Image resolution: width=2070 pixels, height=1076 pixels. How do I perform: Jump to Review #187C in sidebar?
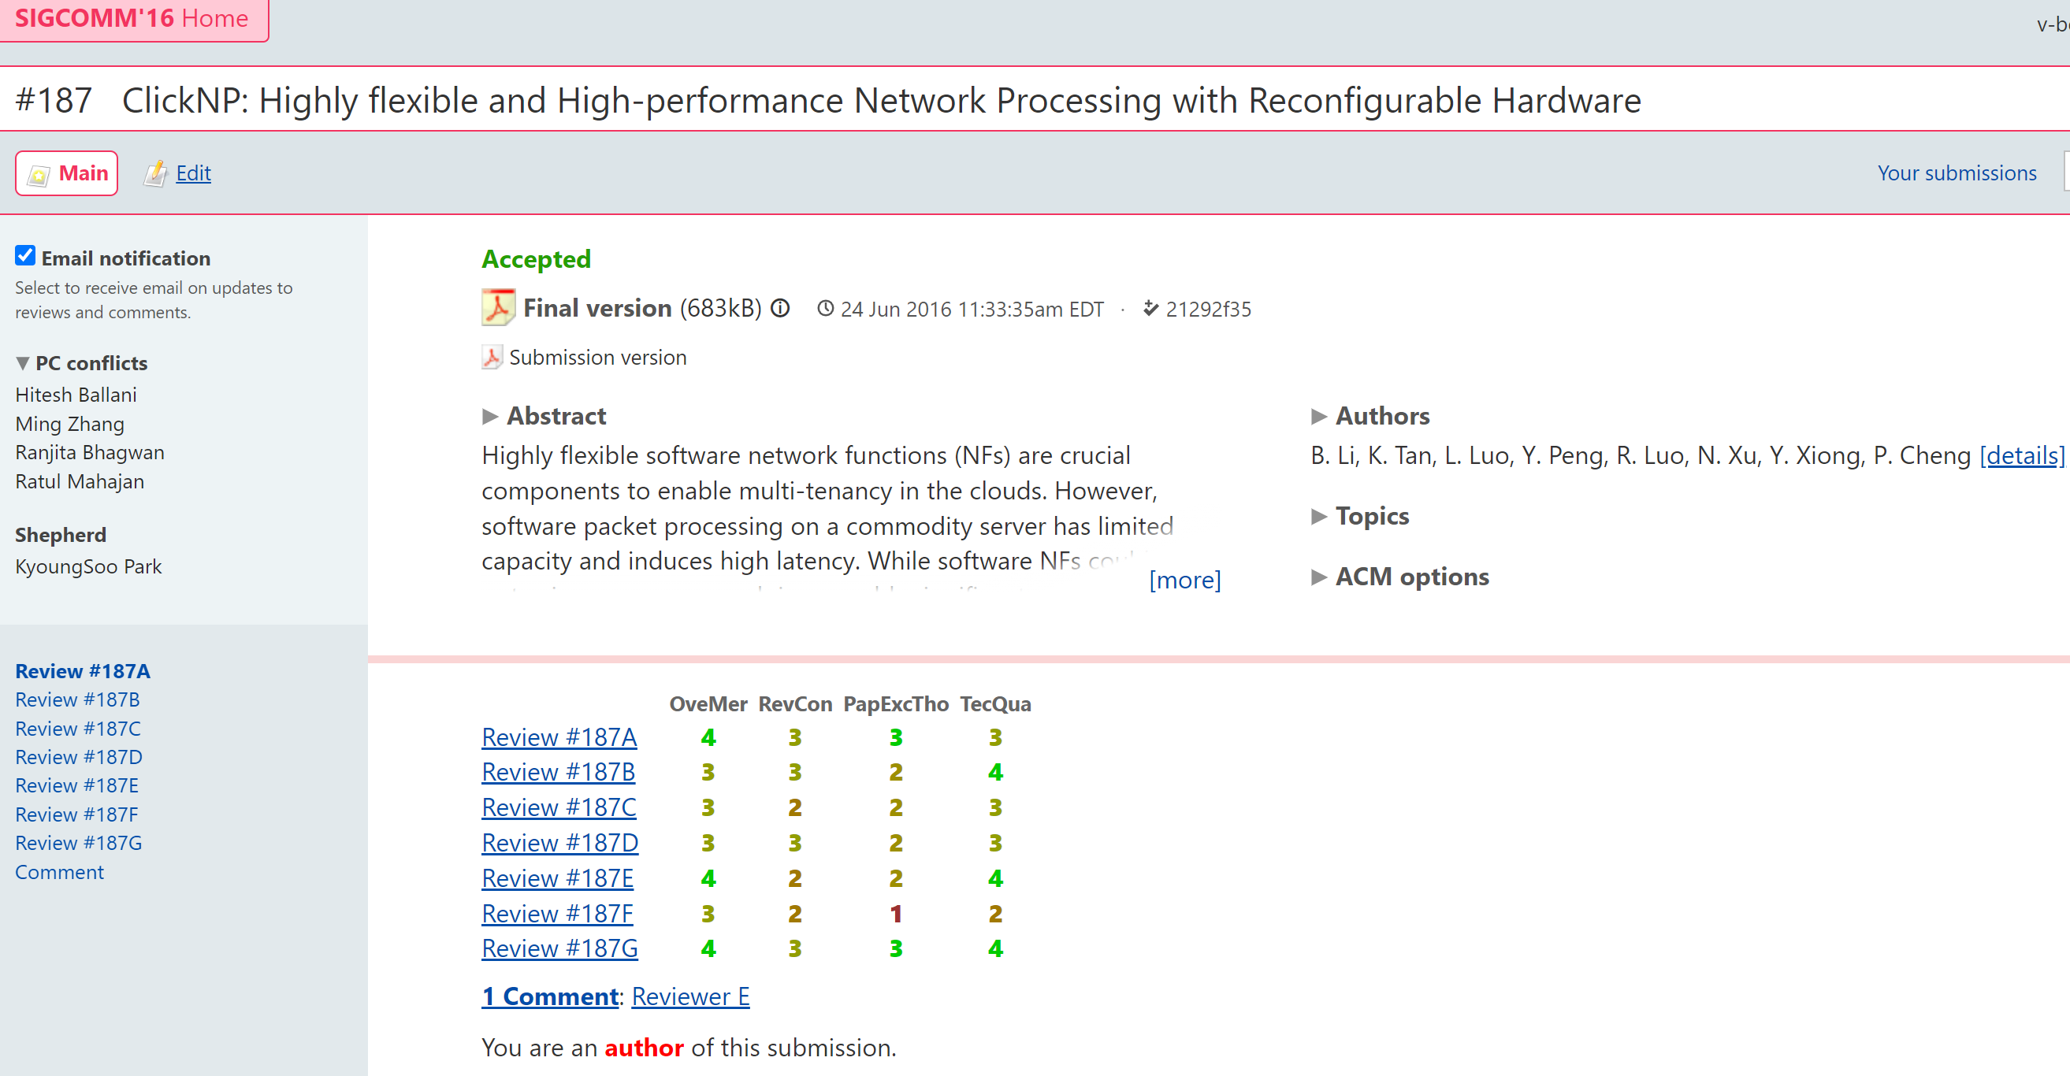tap(78, 728)
